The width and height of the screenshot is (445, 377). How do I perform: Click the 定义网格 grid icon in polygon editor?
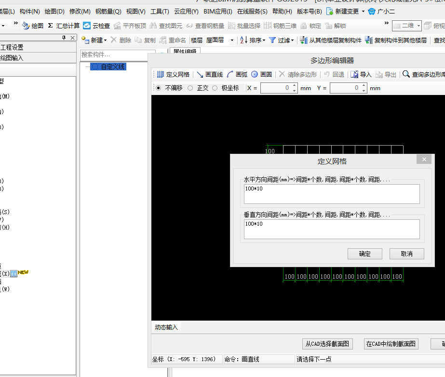click(x=161, y=74)
